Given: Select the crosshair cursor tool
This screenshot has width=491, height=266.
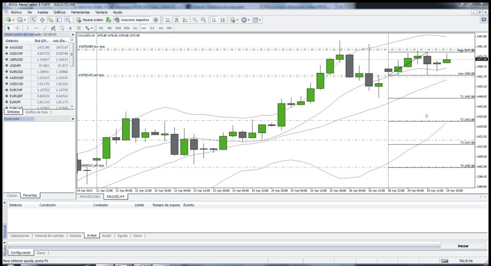Looking at the screenshot, I should (17, 28).
